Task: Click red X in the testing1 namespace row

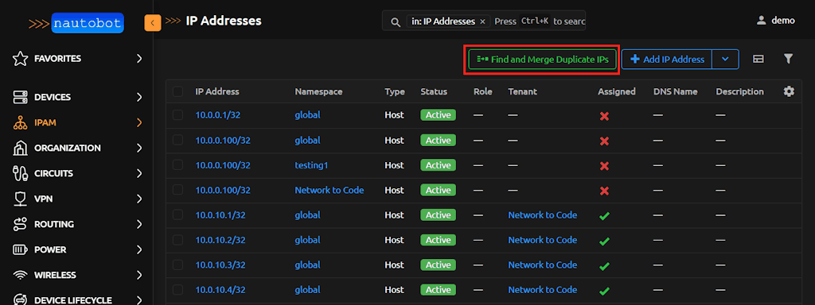Action: pos(604,166)
